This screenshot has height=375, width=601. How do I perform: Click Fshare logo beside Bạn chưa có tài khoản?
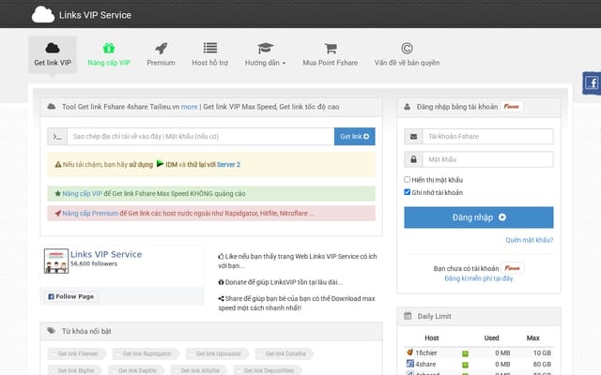pyautogui.click(x=512, y=268)
